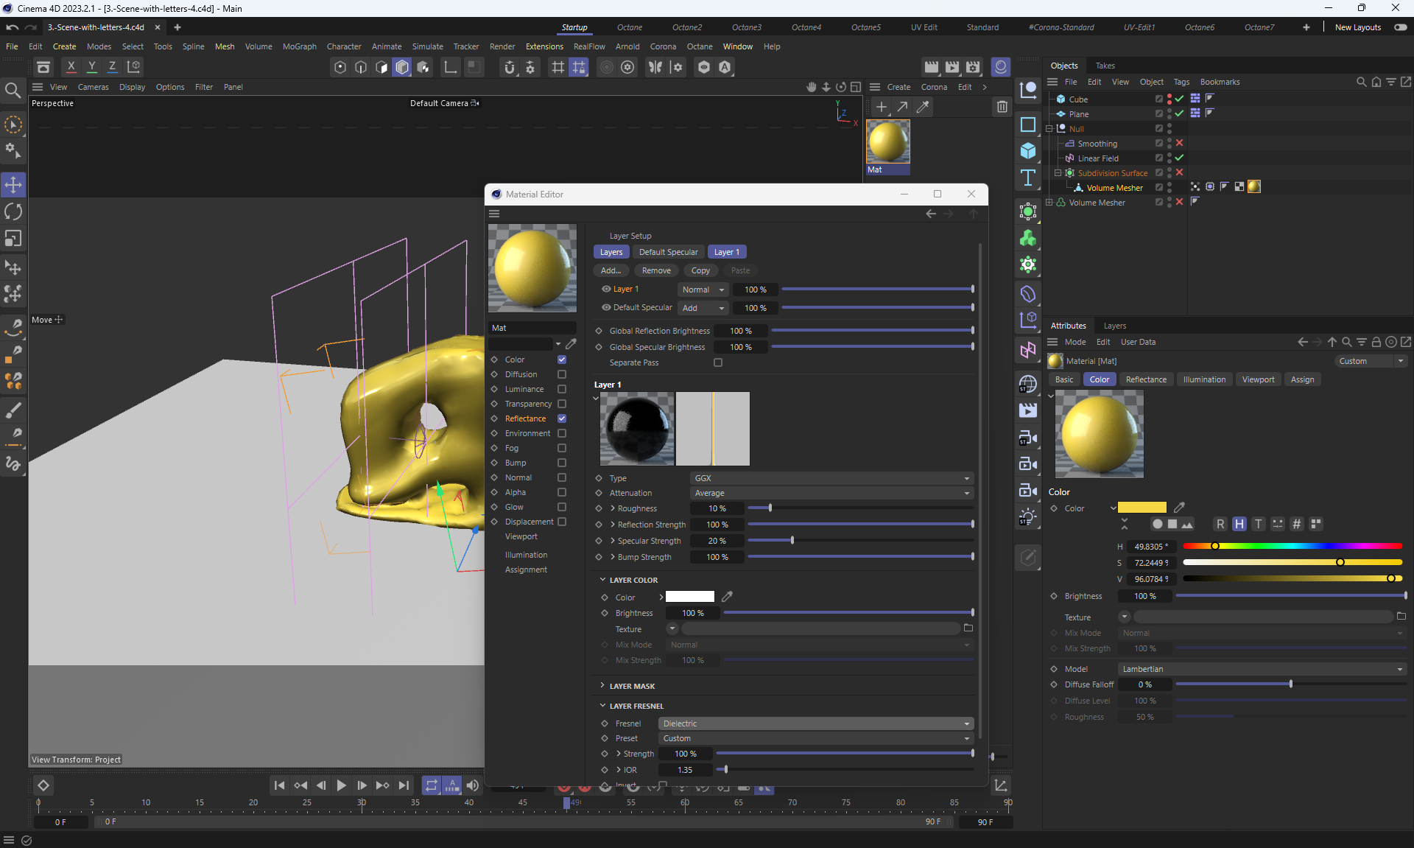Select the Move tool in left toolbar
1414x848 pixels.
pos(13,184)
